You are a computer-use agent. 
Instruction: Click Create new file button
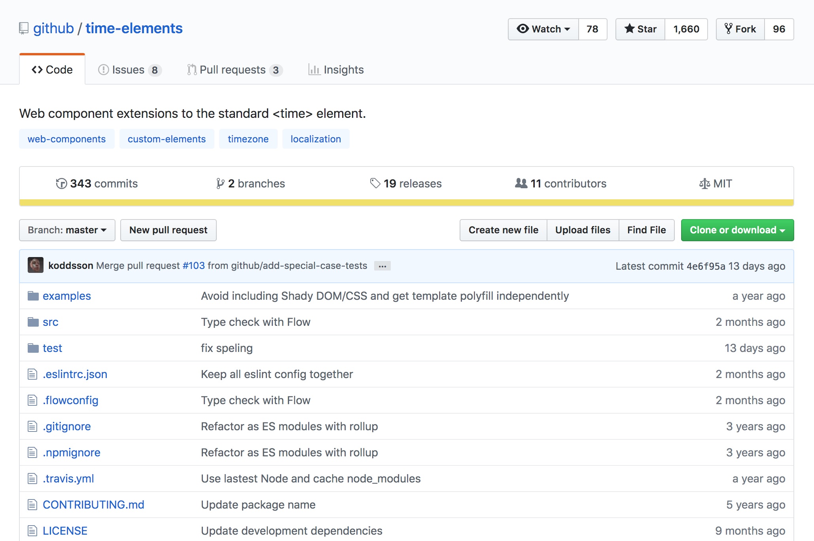click(504, 230)
